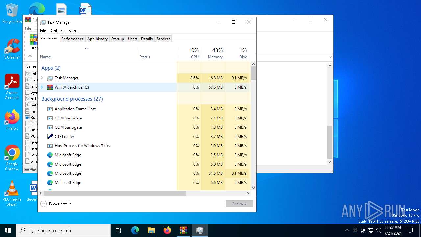Switch to the Performance tab
The image size is (421, 237).
(x=72, y=39)
